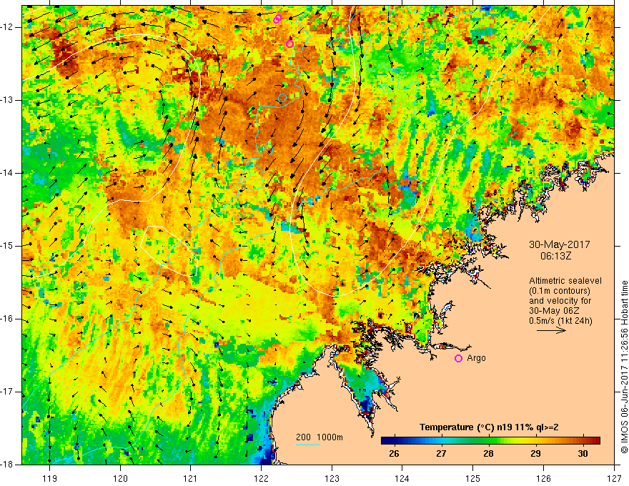Select the paired Argo float markers near 11.9°S
The width and height of the screenshot is (629, 486).
pyautogui.click(x=277, y=19)
